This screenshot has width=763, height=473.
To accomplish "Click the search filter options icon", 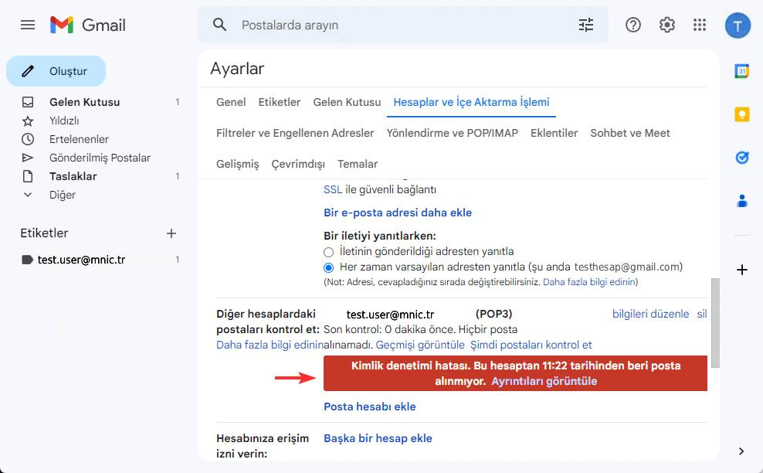I will pyautogui.click(x=586, y=25).
